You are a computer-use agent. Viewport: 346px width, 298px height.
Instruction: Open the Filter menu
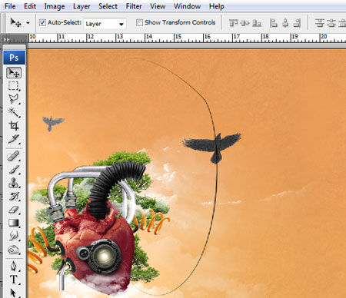point(134,6)
